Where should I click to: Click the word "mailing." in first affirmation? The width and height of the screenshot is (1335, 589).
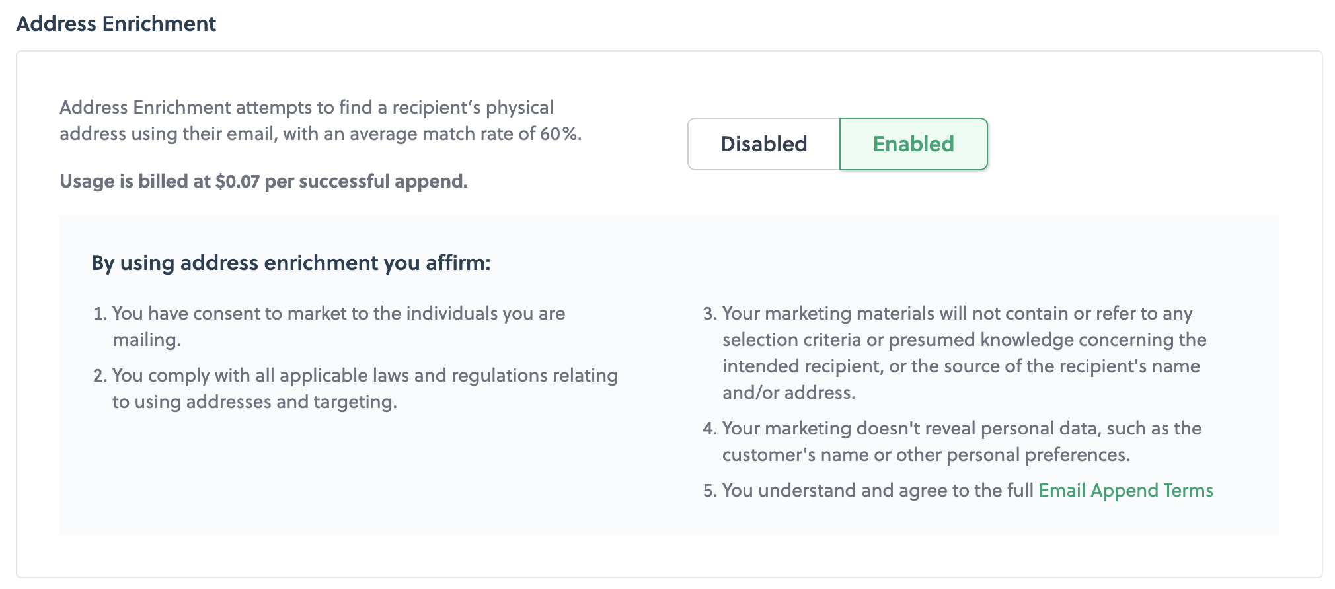click(146, 339)
